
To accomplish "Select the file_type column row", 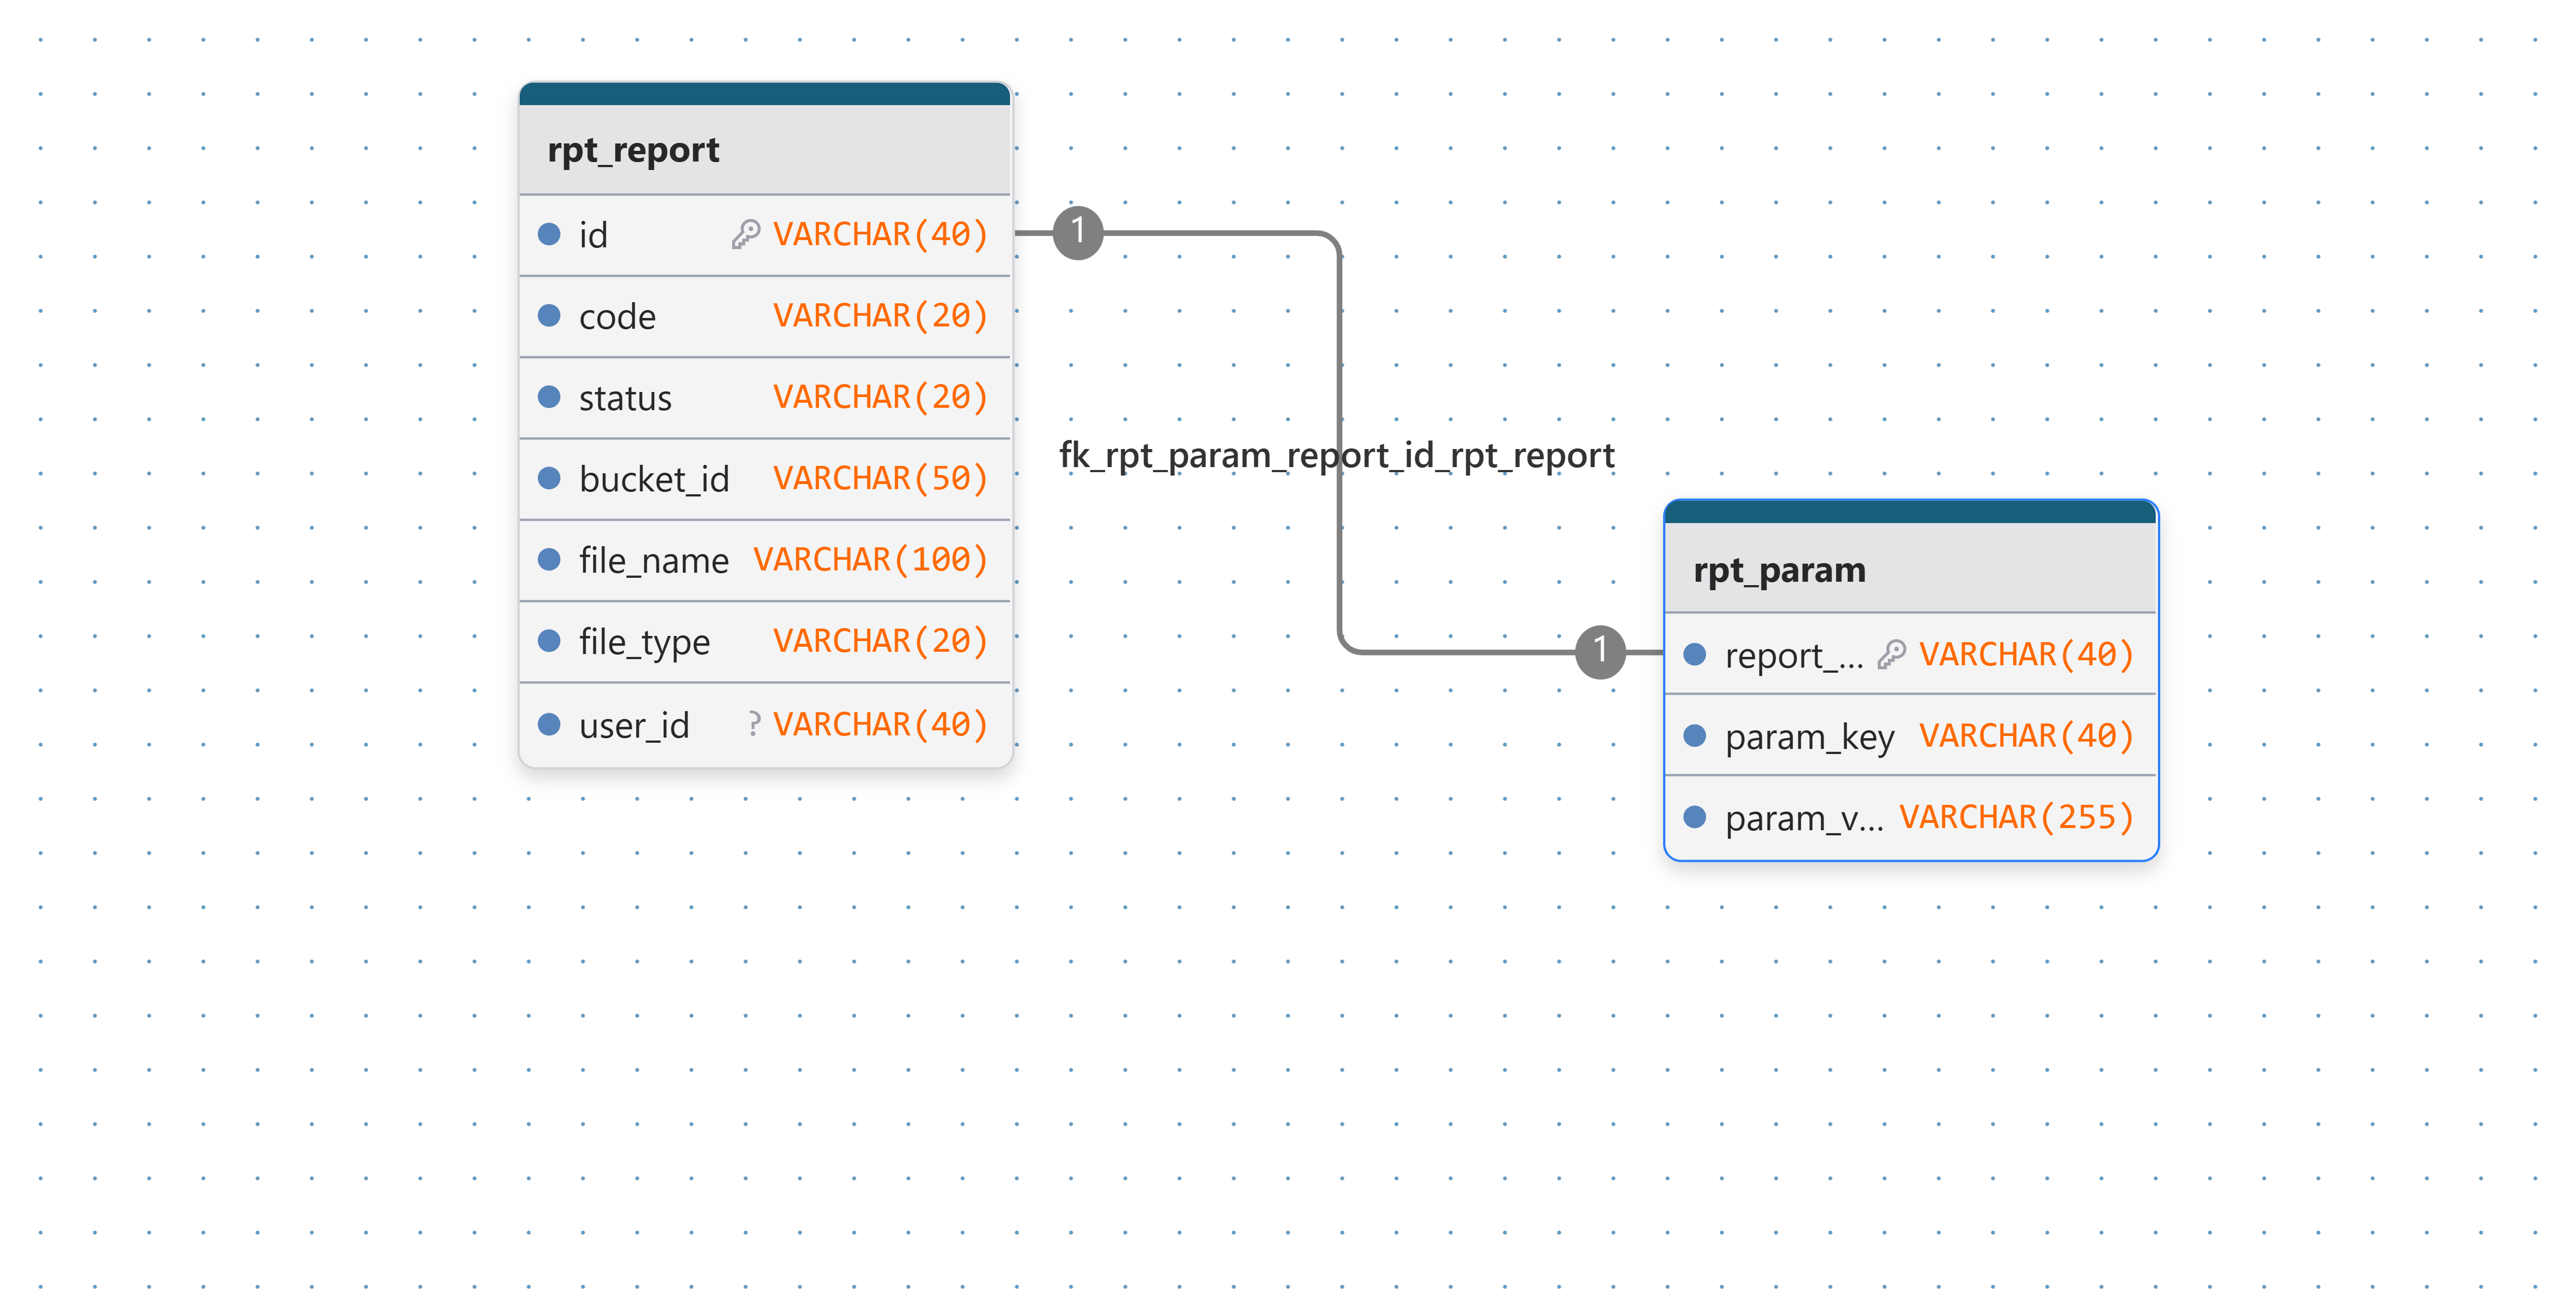I will coord(765,641).
